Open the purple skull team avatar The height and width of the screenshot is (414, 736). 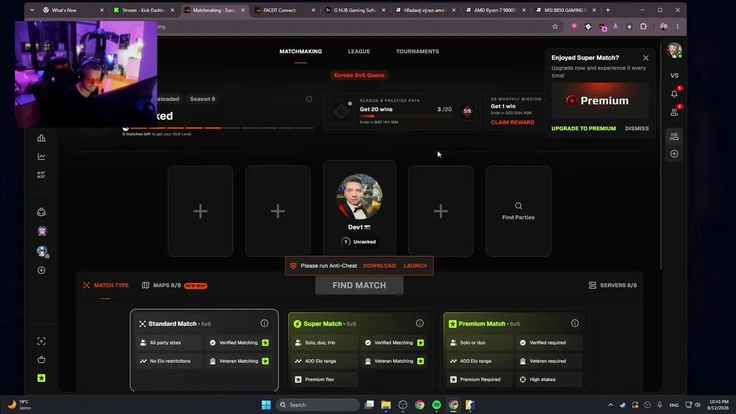click(41, 231)
